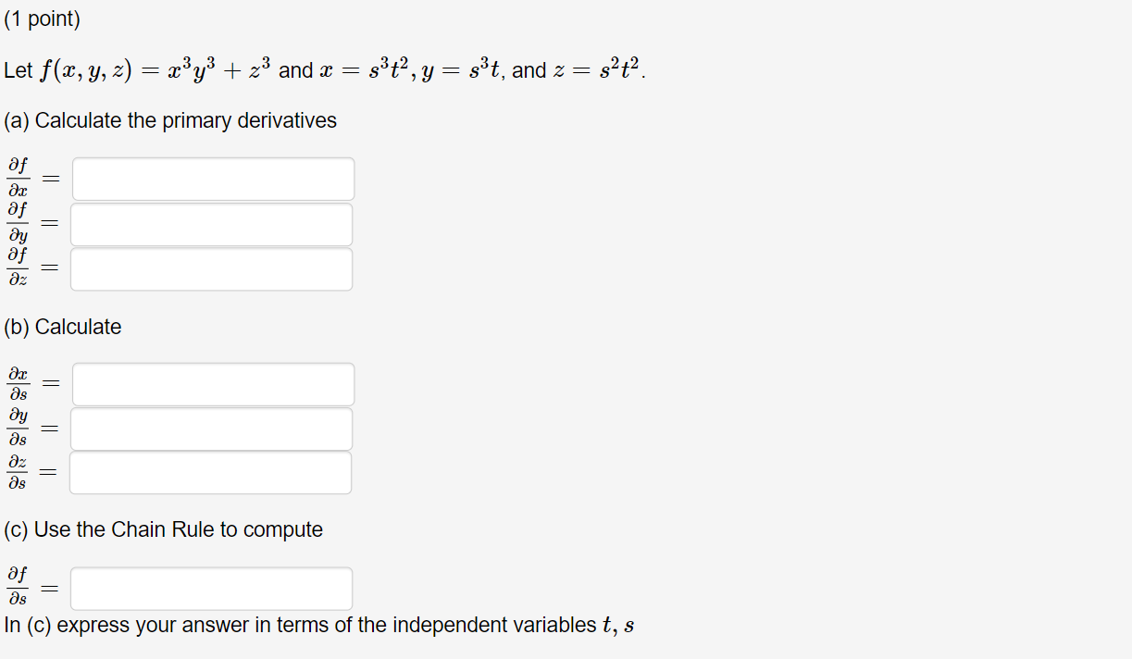1132x659 pixels.
Task: Click the ∂x/∂s fraction label
Action: [17, 383]
